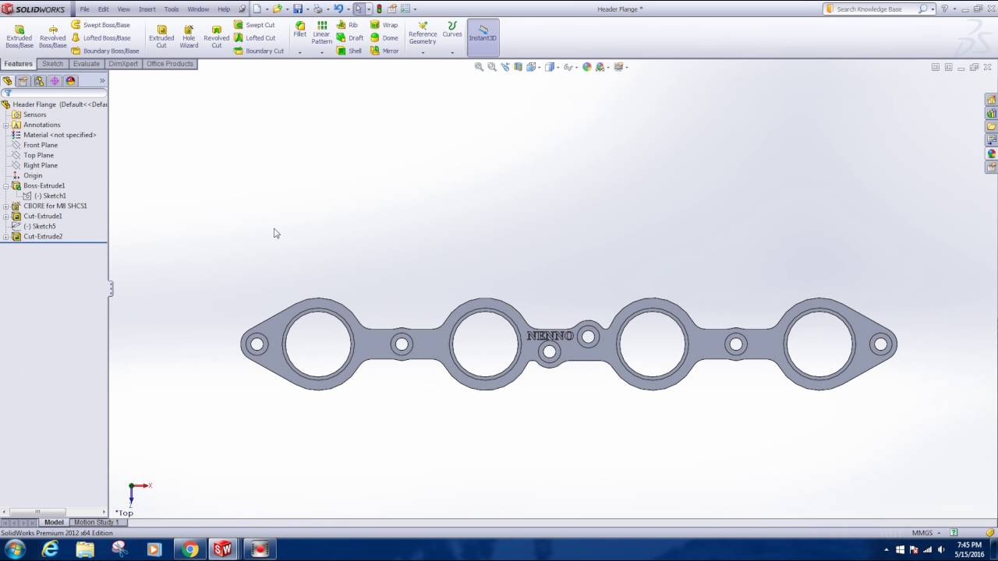Open the Curves tool
The width and height of the screenshot is (998, 561).
point(452,30)
